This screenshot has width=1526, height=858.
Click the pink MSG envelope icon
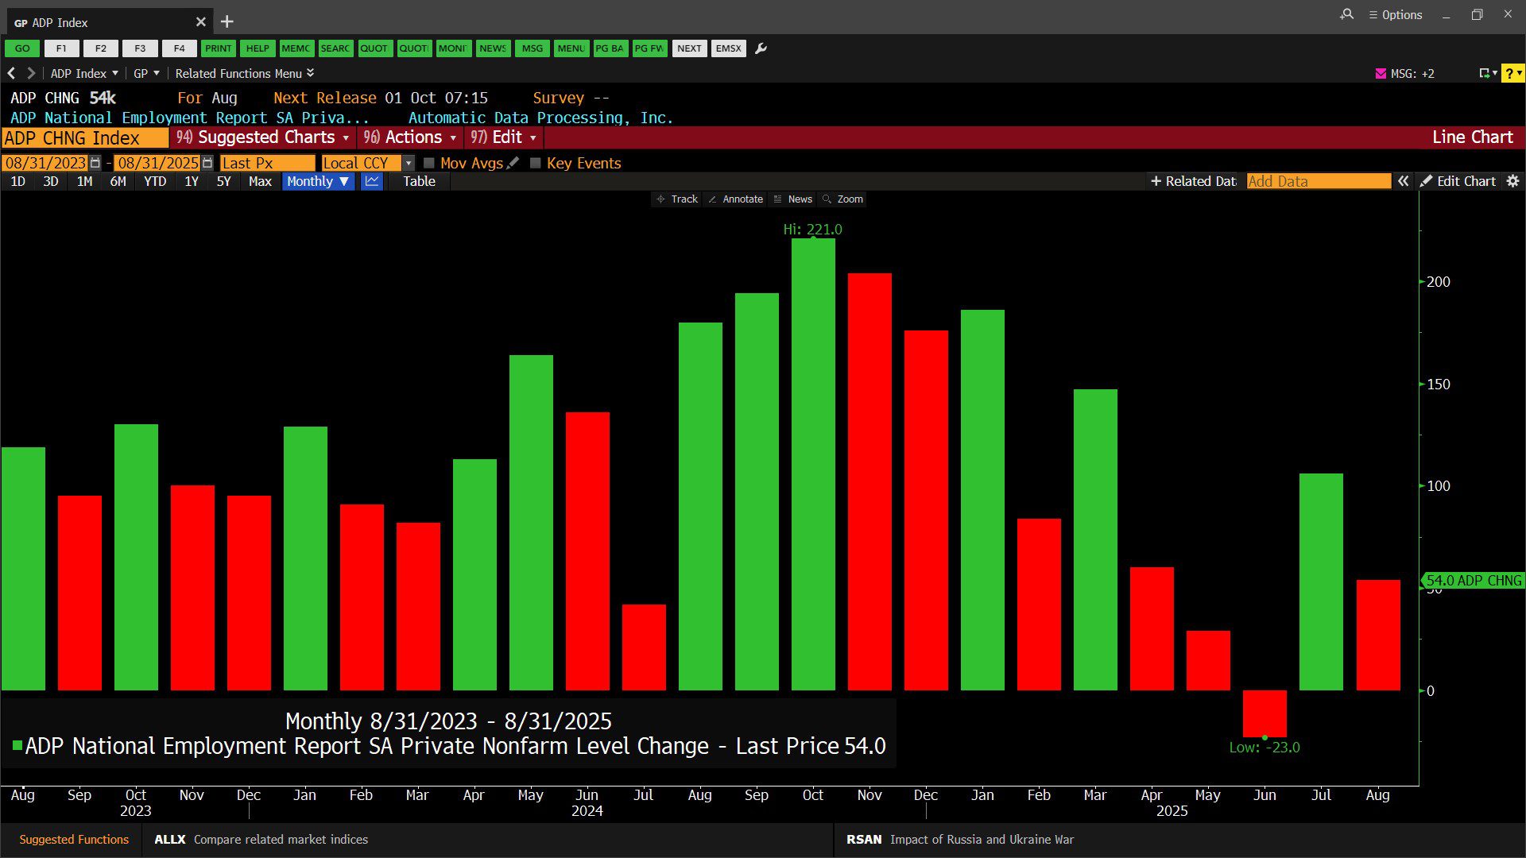(x=1381, y=73)
